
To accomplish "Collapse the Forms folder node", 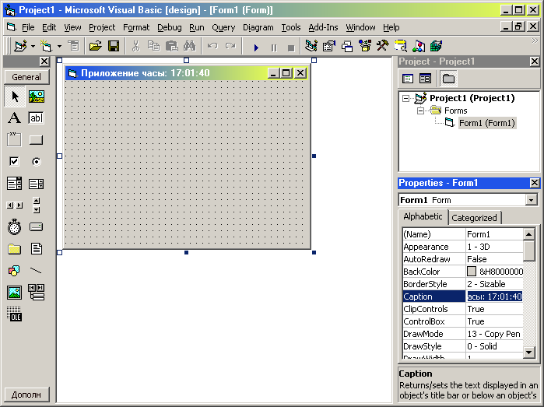I will 420,111.
